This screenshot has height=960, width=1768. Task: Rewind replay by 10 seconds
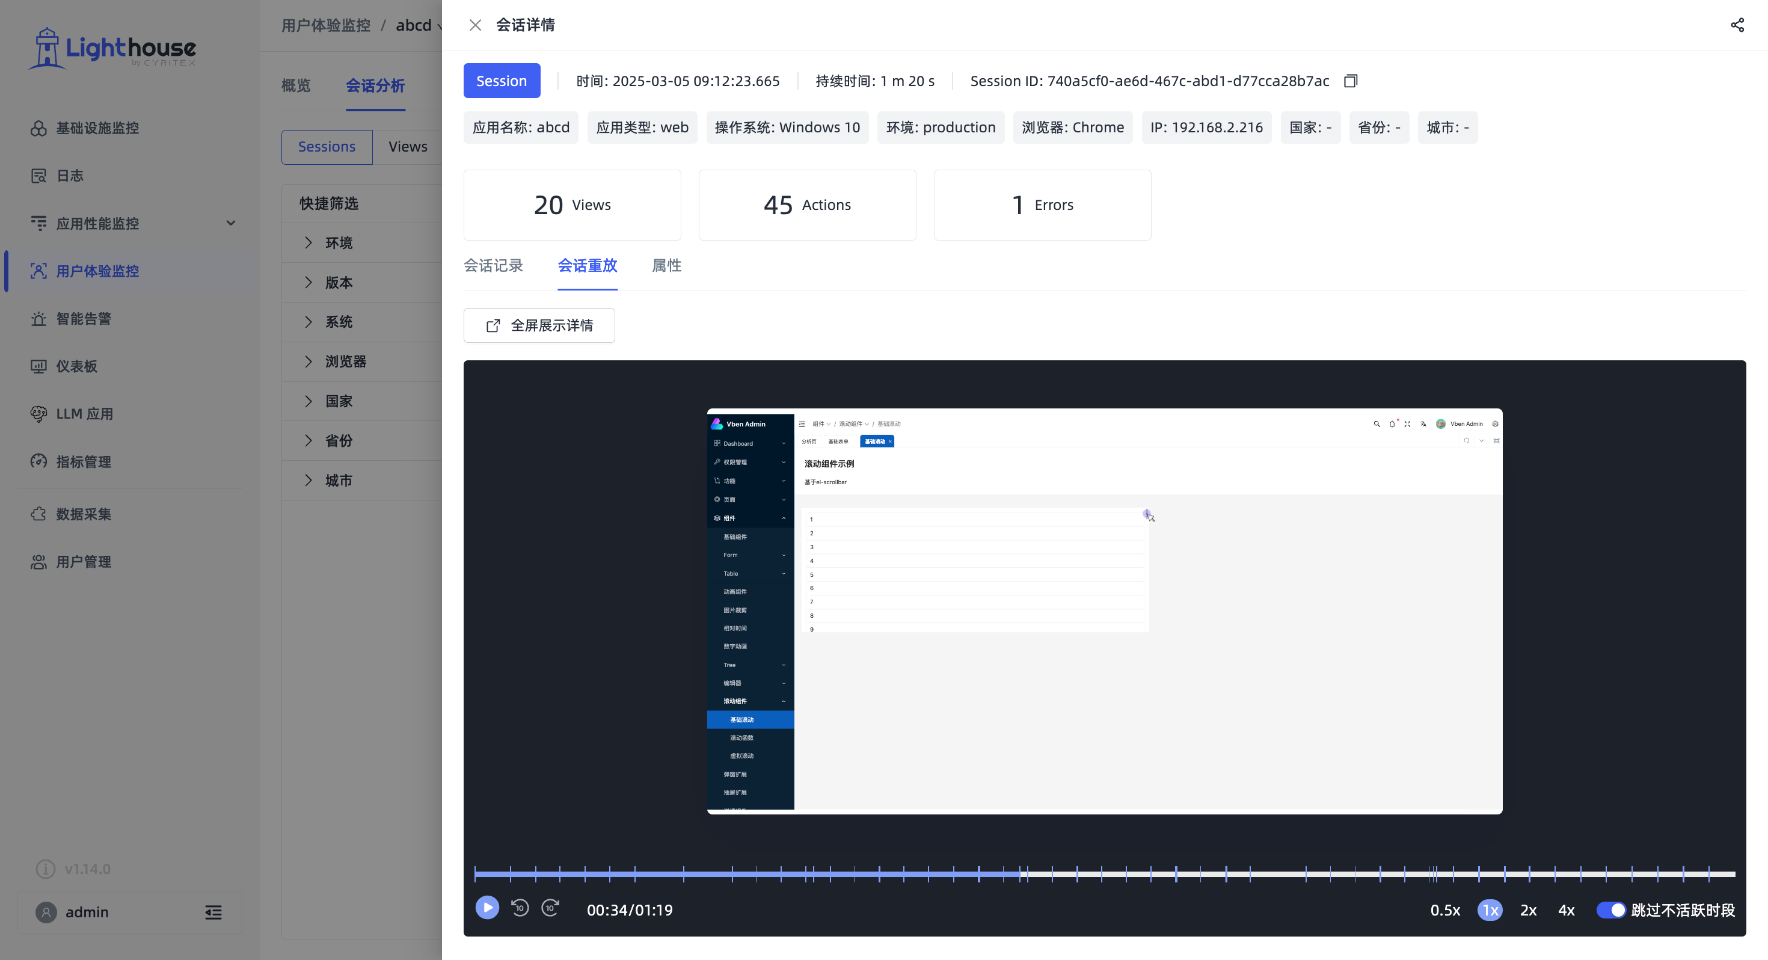click(x=520, y=908)
